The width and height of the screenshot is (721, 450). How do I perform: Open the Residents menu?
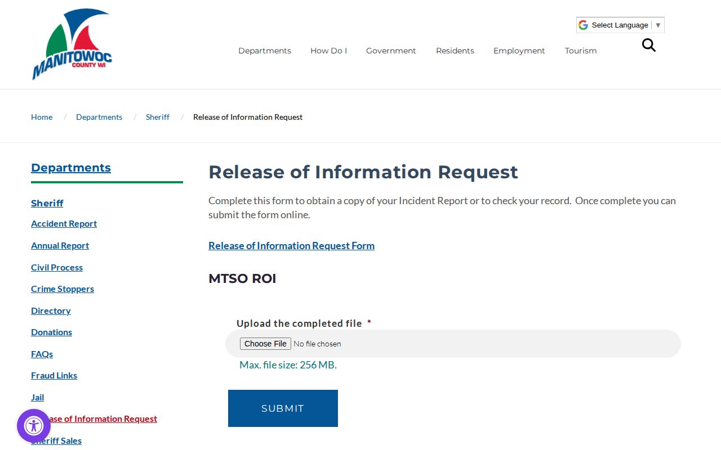(455, 51)
